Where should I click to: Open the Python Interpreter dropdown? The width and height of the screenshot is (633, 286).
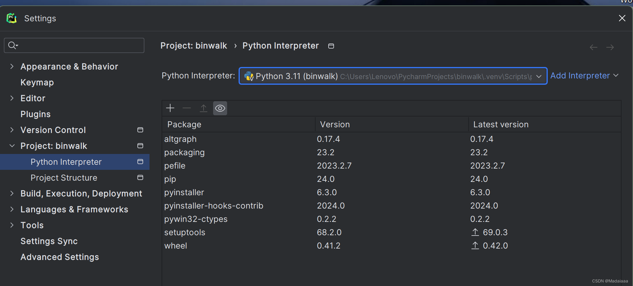point(393,76)
